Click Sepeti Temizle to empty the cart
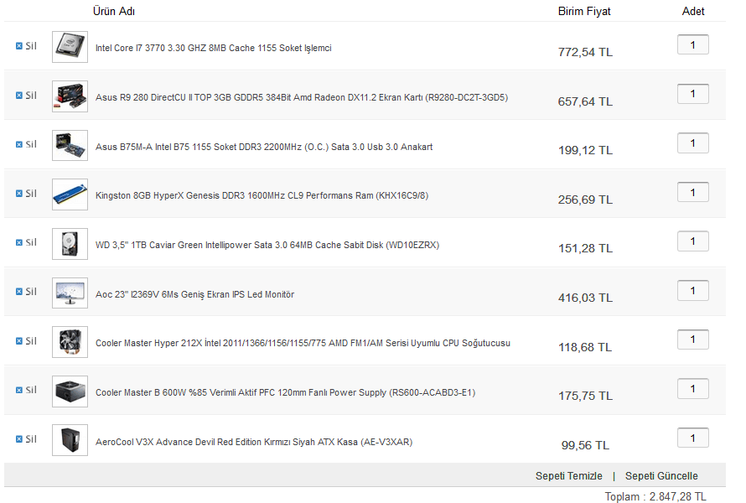This screenshot has height=503, width=746. point(568,476)
